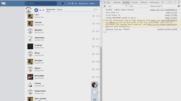Switch to the Console tab
Screen dimensions: 181x101
[126, 2]
